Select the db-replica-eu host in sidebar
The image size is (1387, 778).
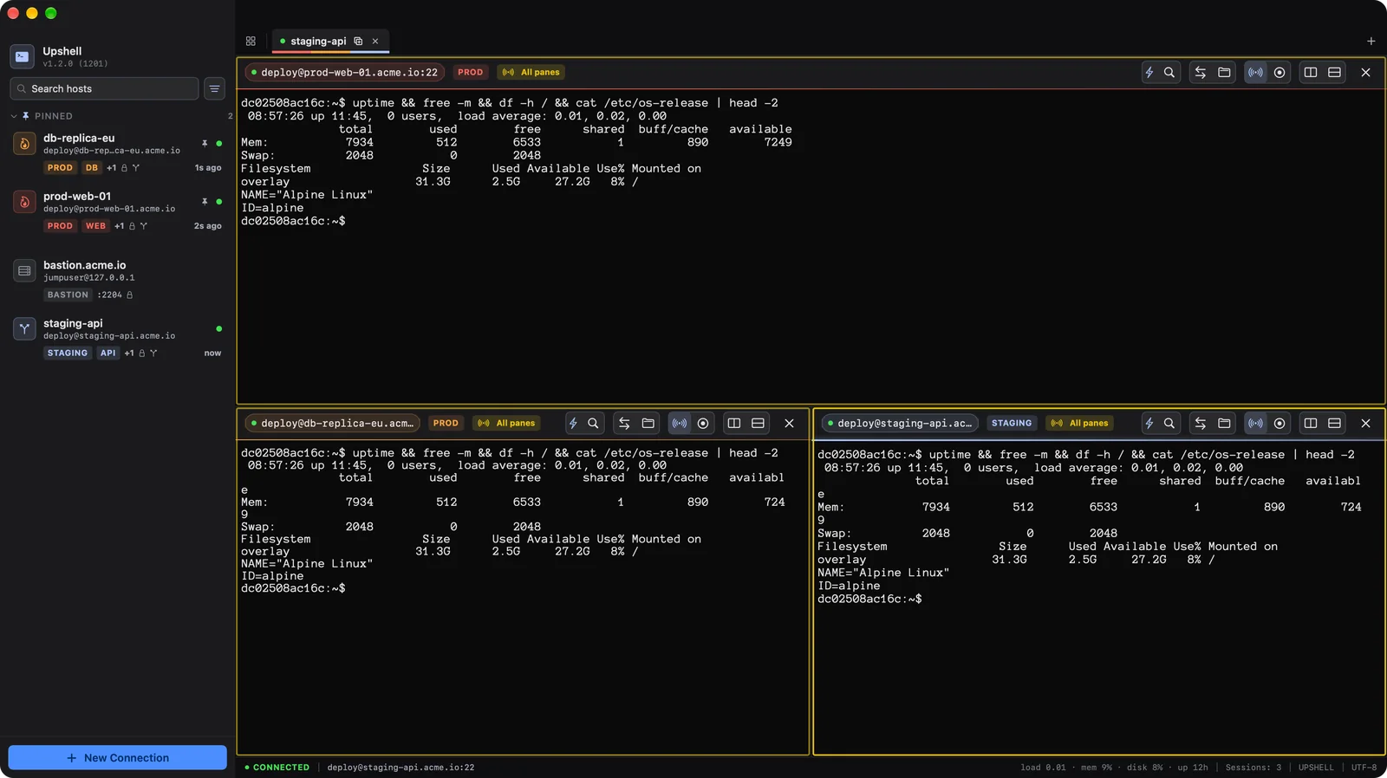click(118, 152)
